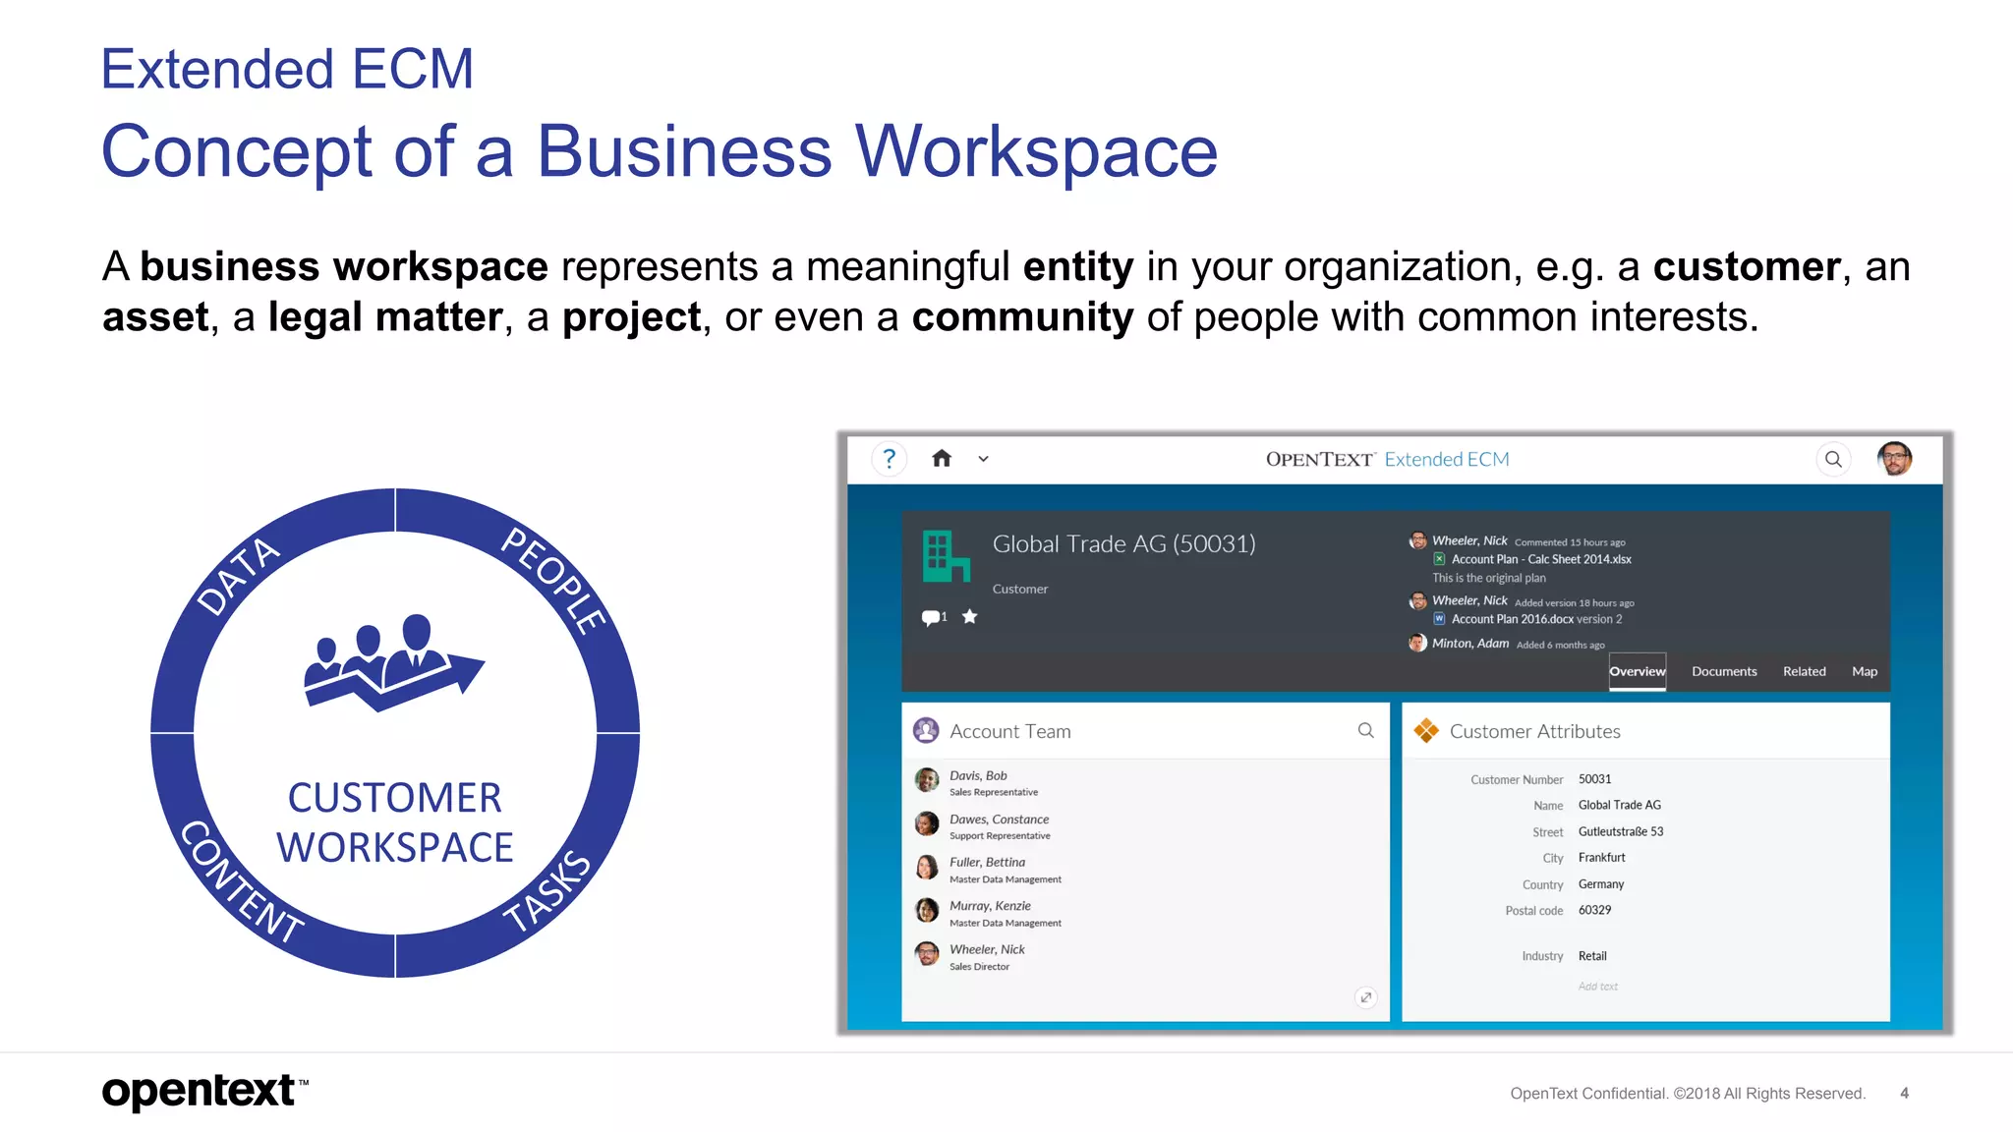
Task: Open the user profile avatar
Action: tap(1894, 459)
